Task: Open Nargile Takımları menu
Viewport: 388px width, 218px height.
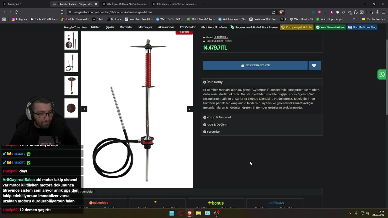Action: (75, 27)
